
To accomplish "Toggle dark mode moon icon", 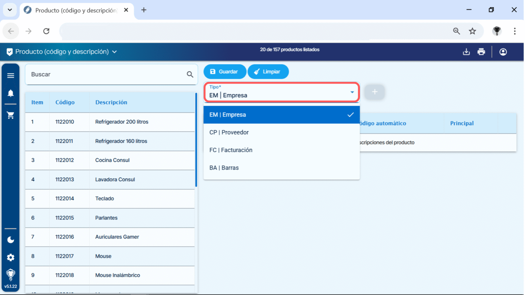I will pyautogui.click(x=10, y=240).
